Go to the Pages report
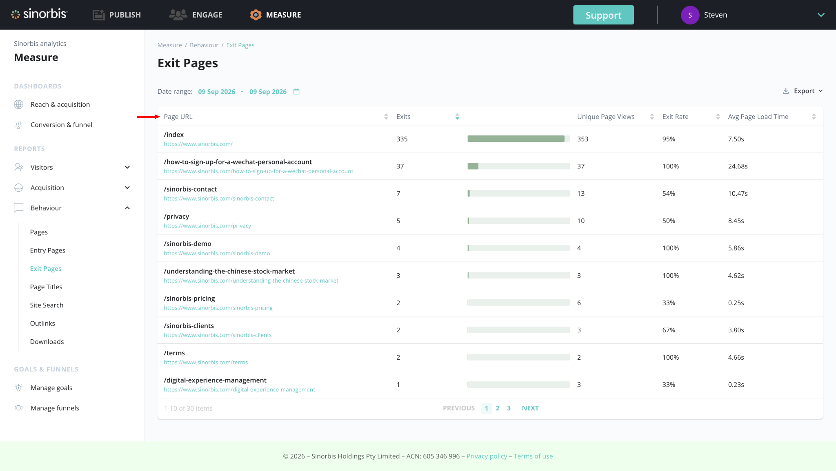The image size is (836, 471). click(39, 232)
